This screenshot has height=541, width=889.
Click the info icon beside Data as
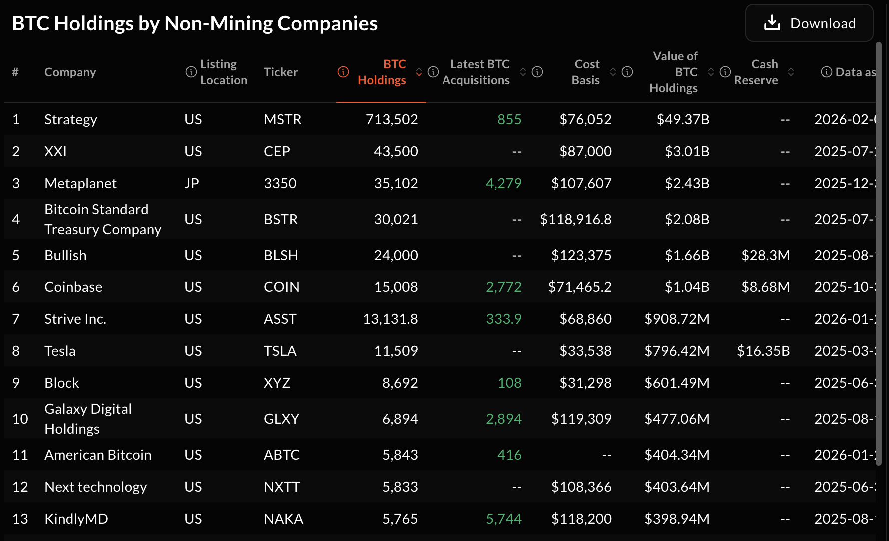[827, 72]
